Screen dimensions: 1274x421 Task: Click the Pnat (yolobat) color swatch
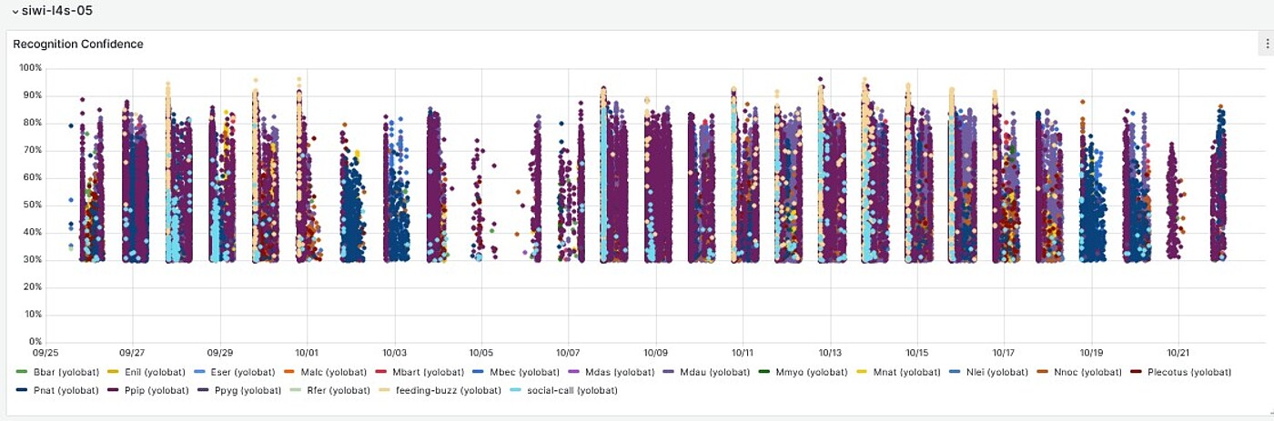click(x=21, y=390)
